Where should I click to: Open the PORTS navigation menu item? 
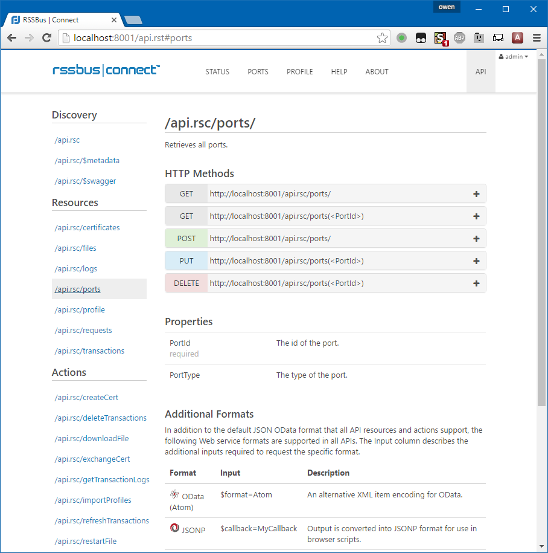(x=258, y=72)
